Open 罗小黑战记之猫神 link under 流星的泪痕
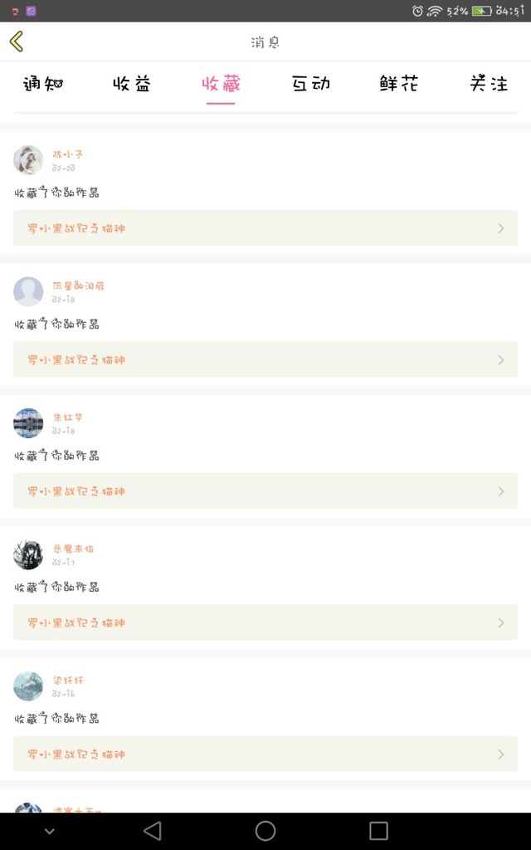 click(76, 360)
